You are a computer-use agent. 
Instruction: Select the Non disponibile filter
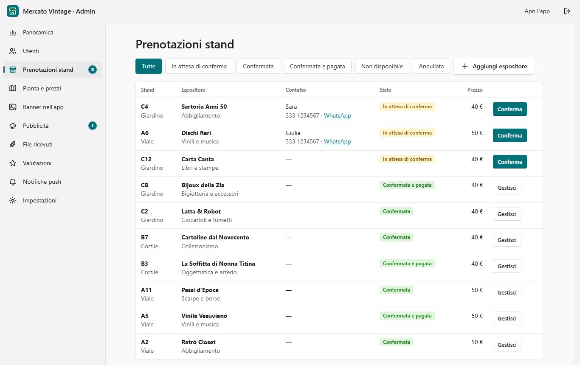pos(382,66)
